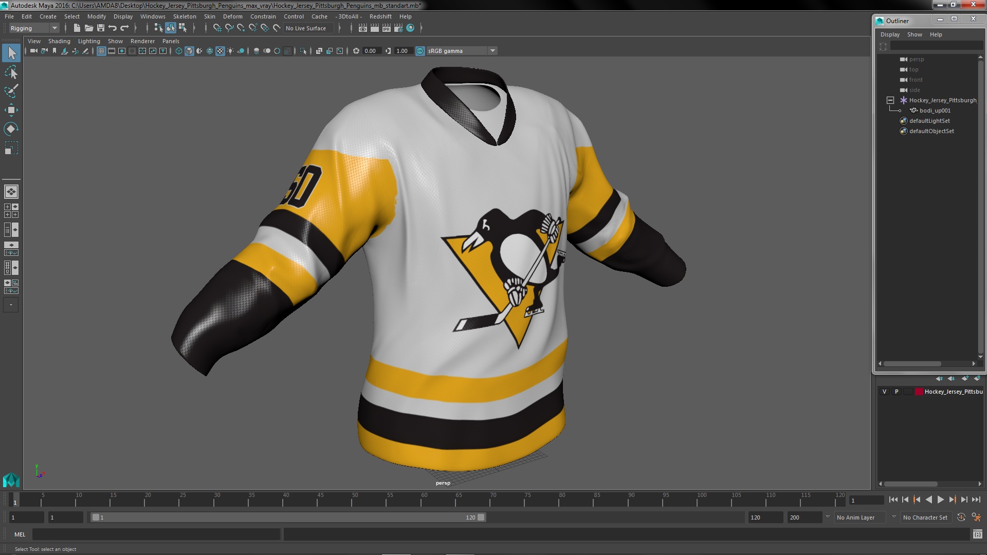
Task: Toggle layer playback P box
Action: 897,392
